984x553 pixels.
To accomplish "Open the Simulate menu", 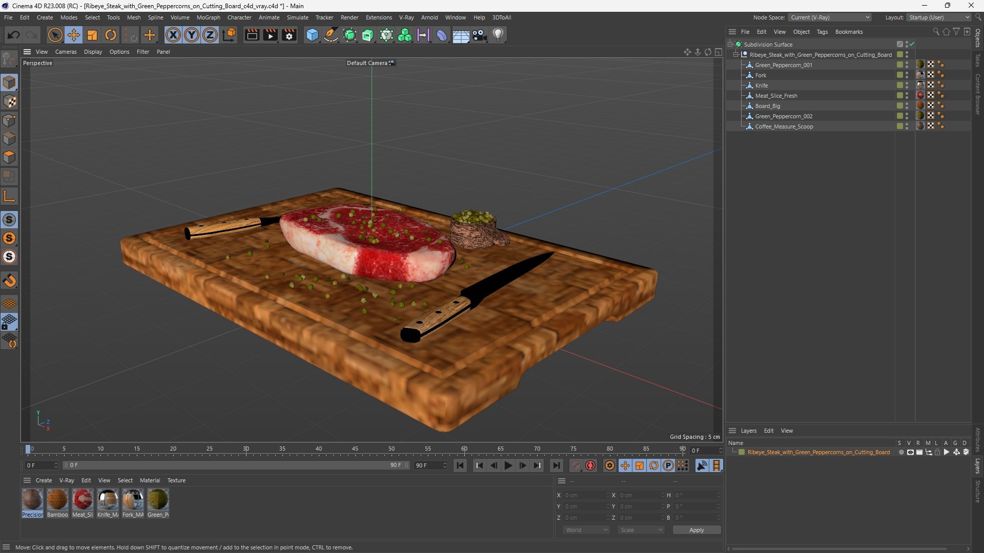I will (x=297, y=17).
